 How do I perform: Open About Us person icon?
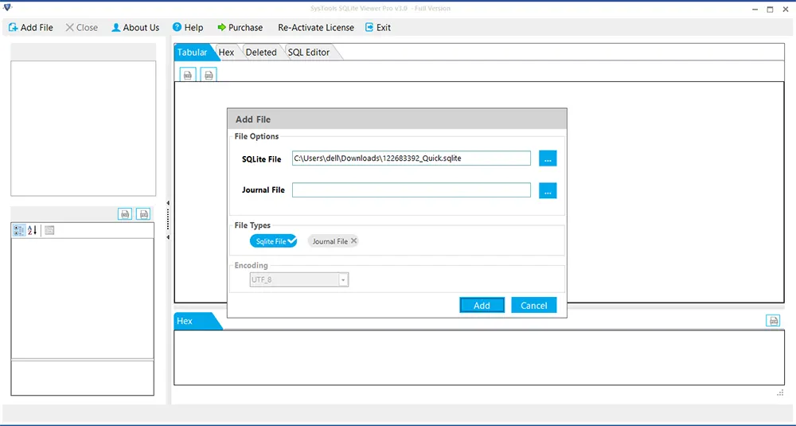click(115, 27)
